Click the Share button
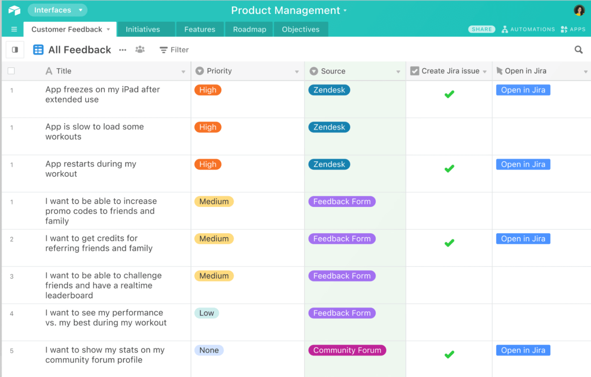The image size is (591, 377). [x=481, y=29]
